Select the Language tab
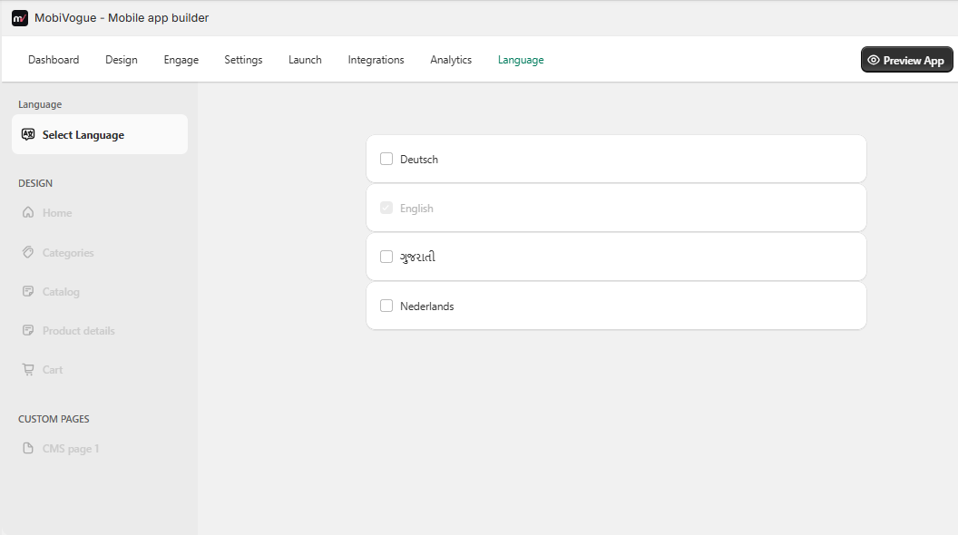958x535 pixels. (x=521, y=60)
